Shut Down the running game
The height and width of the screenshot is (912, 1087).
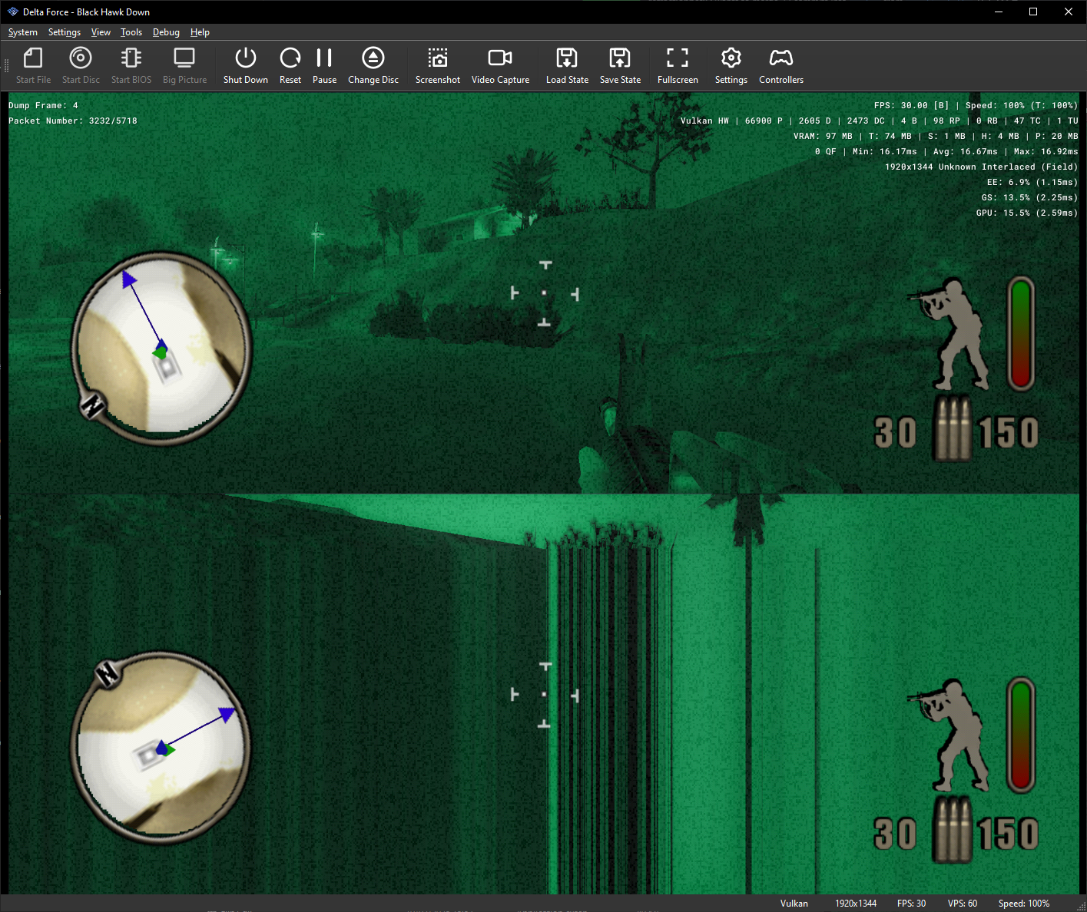246,66
